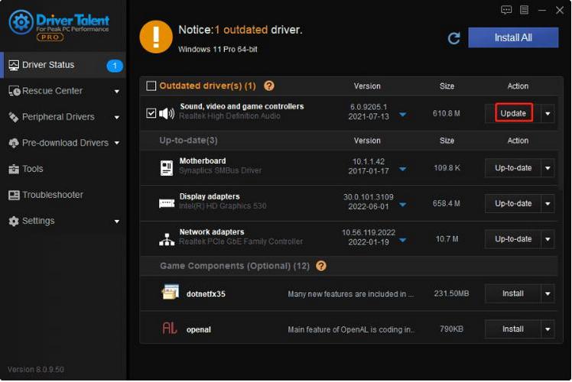This screenshot has height=382, width=572.
Task: Tick the Outdated driver(s) select-all checkbox
Action: [151, 86]
